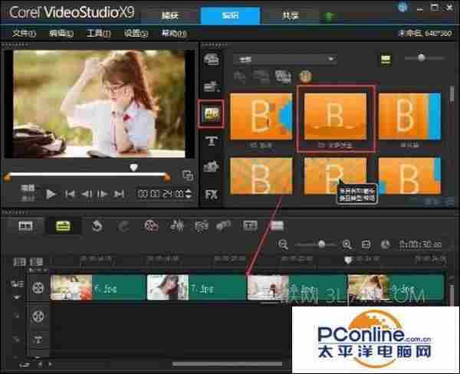This screenshot has width=460, height=374.
Task: Open the 设置 (Settings) menu
Action: tap(136, 34)
